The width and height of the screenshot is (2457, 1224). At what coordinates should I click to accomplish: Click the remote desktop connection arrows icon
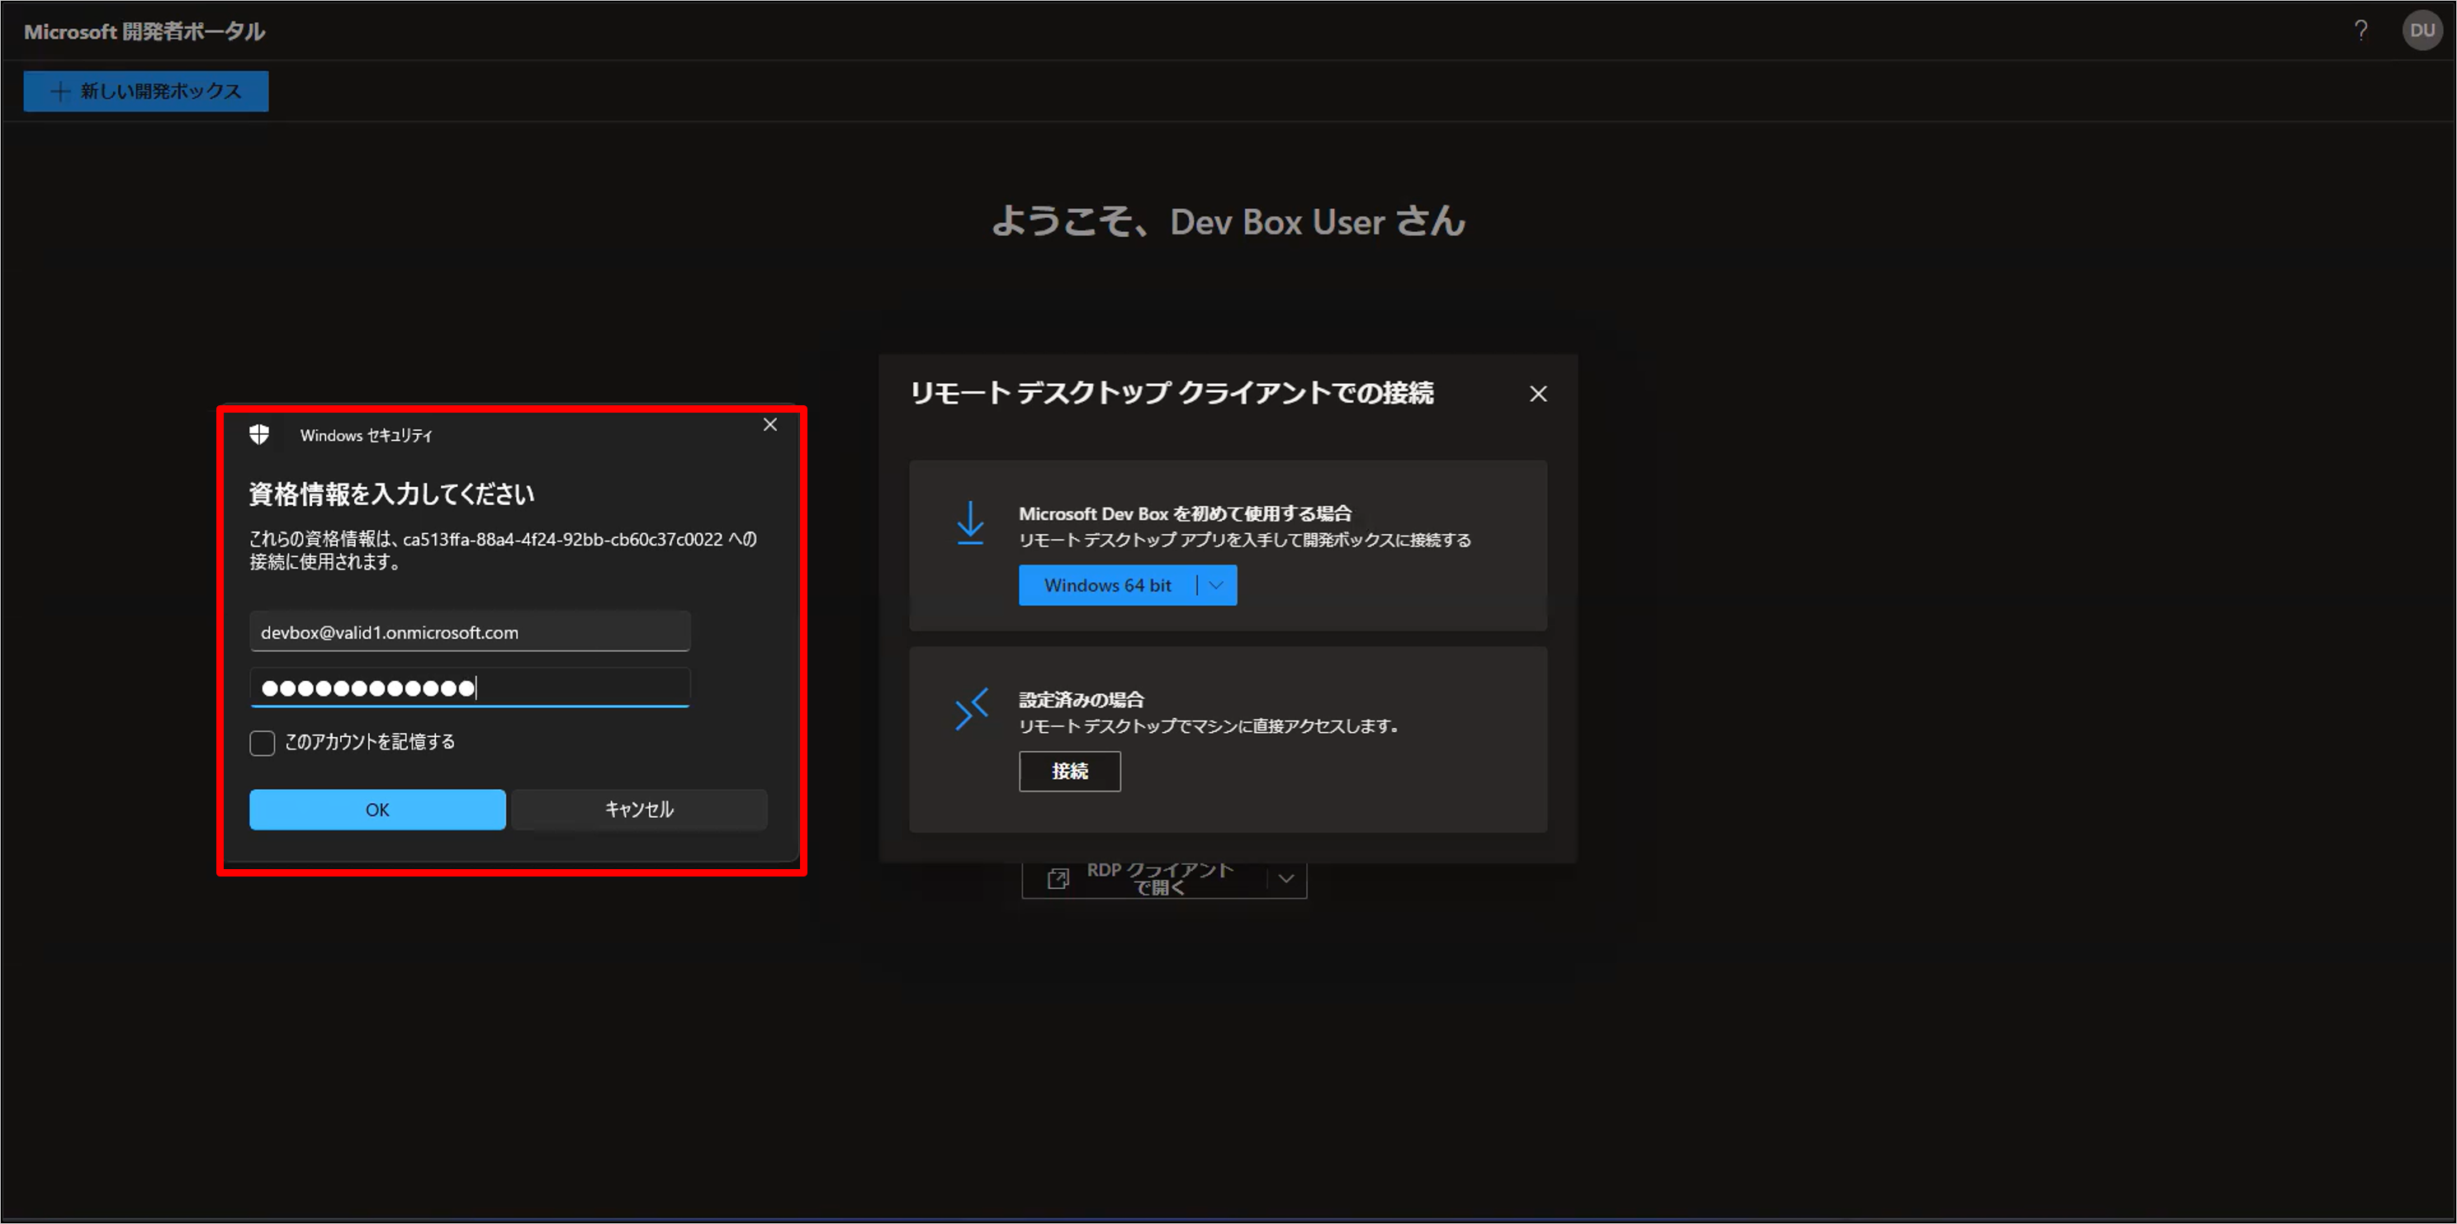971,710
